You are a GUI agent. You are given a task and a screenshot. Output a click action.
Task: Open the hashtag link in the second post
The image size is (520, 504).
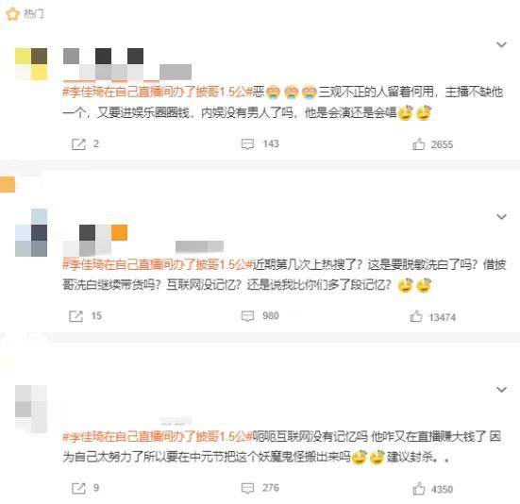[x=158, y=264]
